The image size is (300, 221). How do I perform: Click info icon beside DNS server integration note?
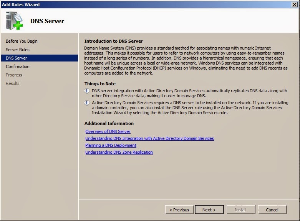pos(87,91)
